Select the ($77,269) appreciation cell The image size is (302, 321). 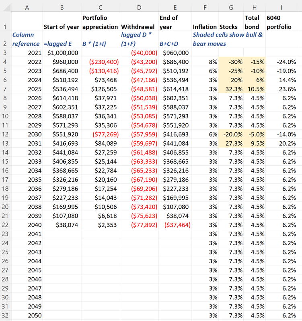point(101,134)
